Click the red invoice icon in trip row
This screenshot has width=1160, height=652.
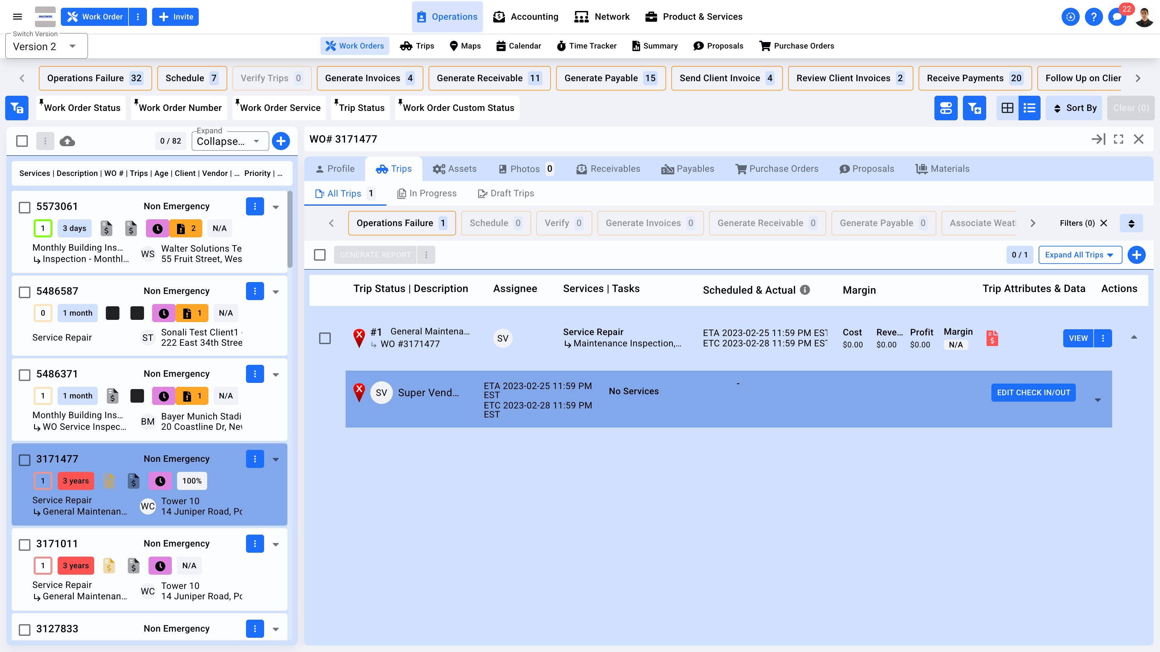coord(992,338)
